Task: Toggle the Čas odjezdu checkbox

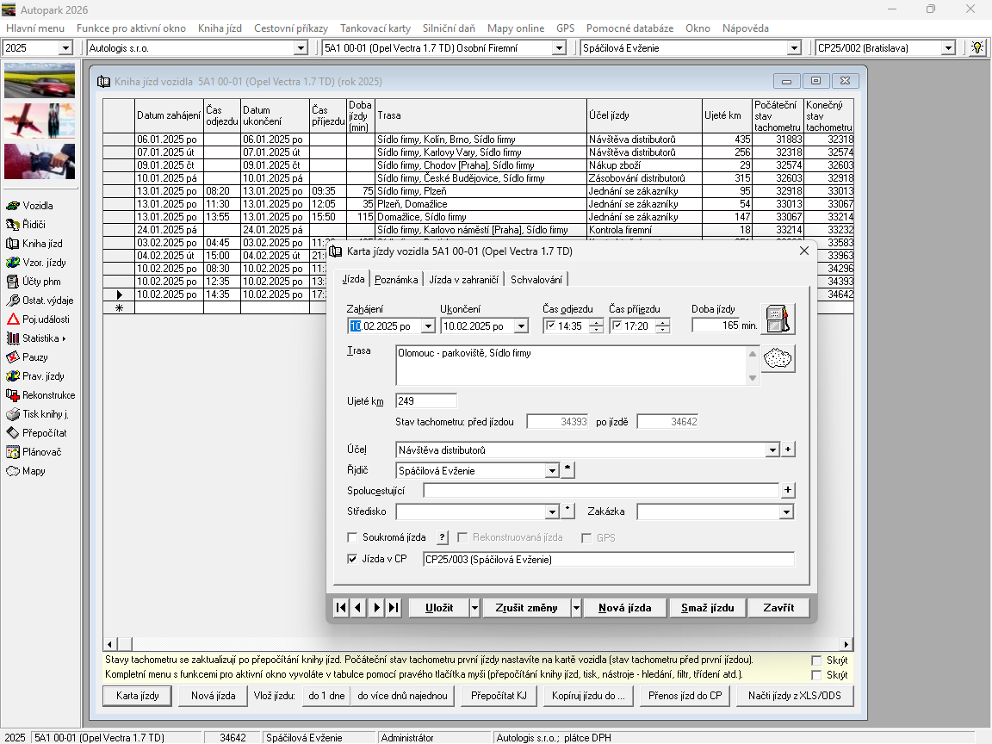Action: (551, 326)
